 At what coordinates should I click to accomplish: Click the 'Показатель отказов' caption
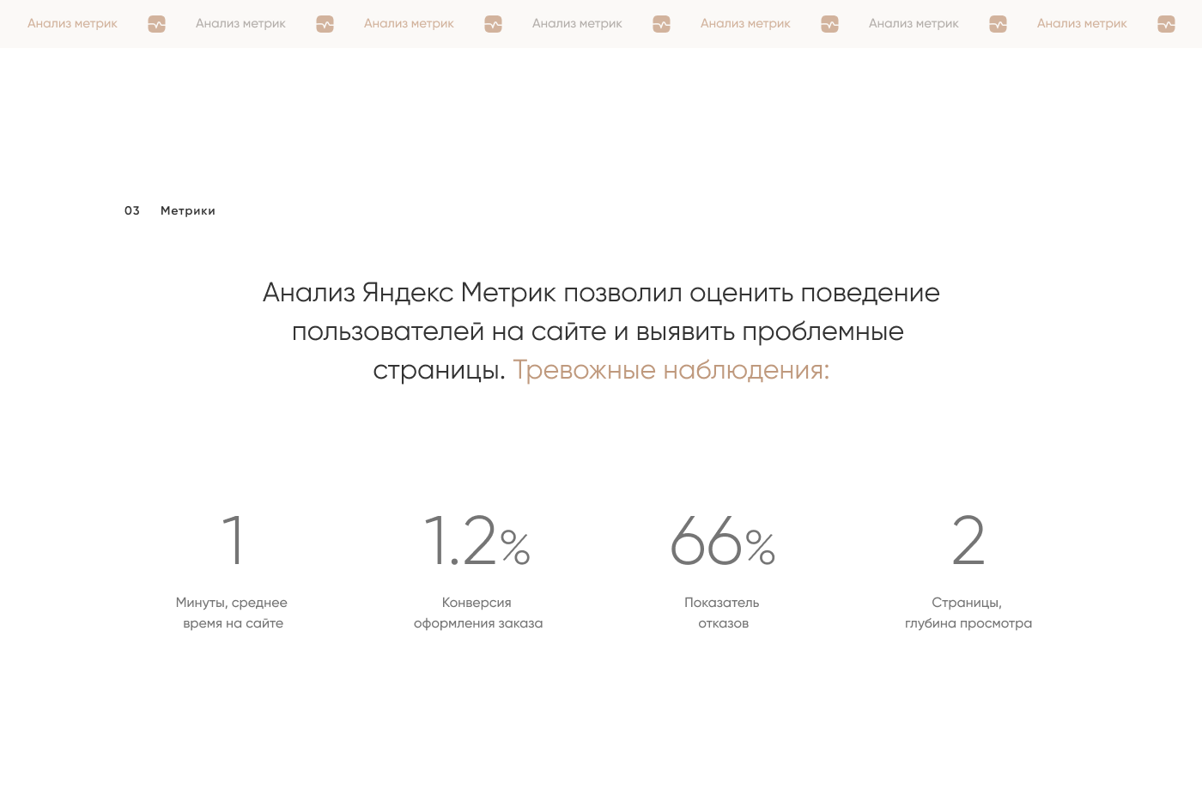click(x=722, y=613)
